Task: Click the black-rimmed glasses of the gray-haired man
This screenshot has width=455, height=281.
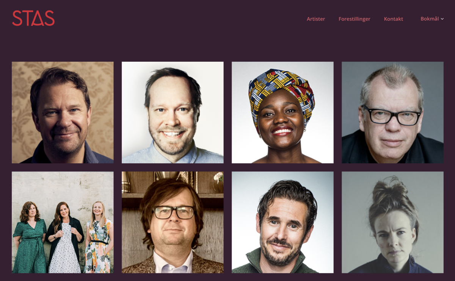Action: [x=392, y=115]
